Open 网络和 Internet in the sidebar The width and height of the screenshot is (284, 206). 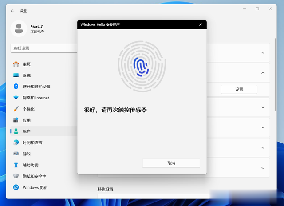44,98
